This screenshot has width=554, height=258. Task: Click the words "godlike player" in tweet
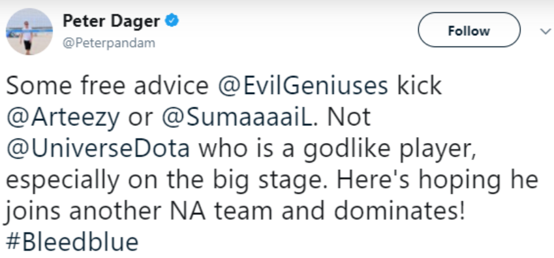pos(388,150)
